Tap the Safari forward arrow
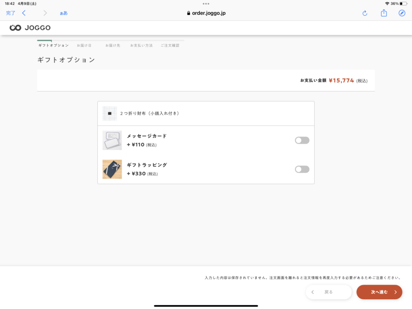Image resolution: width=412 pixels, height=309 pixels. tap(45, 13)
